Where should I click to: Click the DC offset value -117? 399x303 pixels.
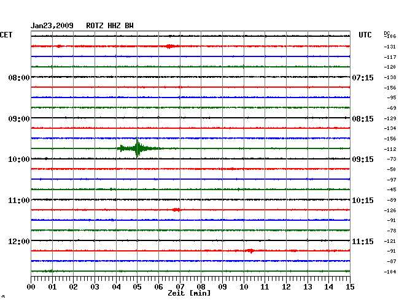pos(390,57)
